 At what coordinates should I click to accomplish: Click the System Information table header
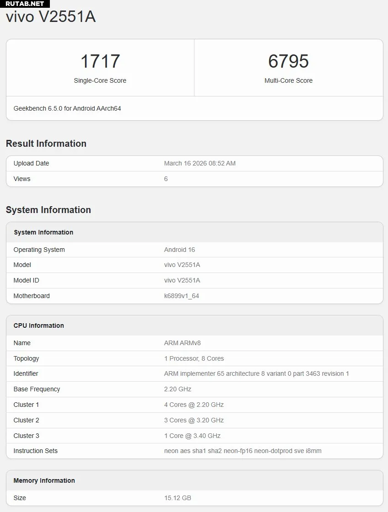(x=43, y=232)
